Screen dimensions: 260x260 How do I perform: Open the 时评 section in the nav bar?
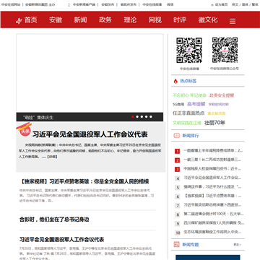(180, 20)
